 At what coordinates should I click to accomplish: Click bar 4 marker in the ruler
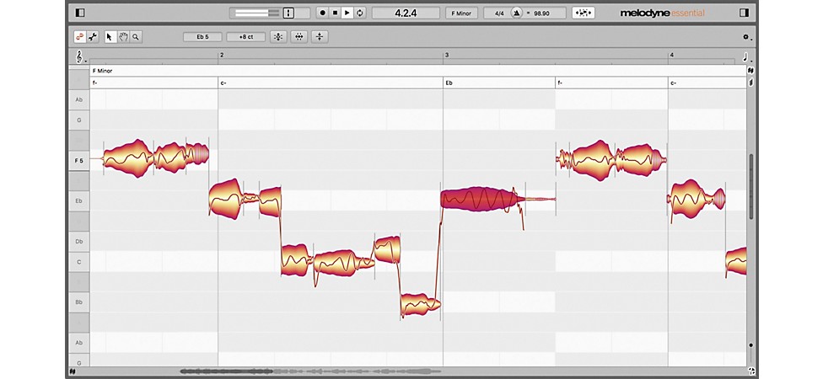[x=672, y=55]
